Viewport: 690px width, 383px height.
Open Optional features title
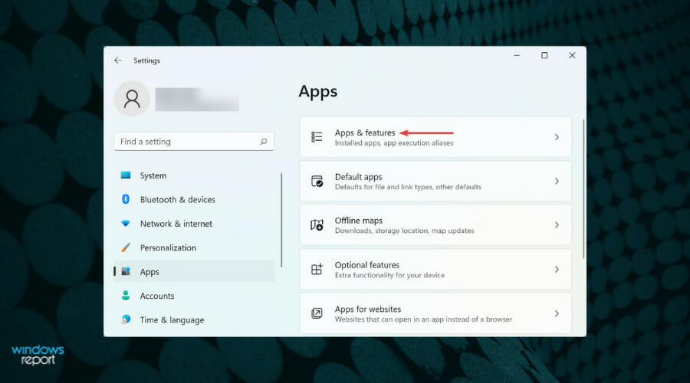click(367, 265)
